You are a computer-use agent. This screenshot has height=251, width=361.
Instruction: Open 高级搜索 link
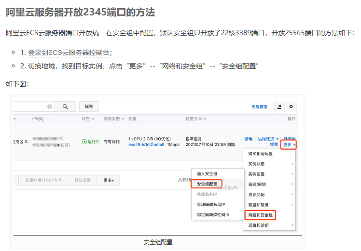pyautogui.click(x=260, y=107)
